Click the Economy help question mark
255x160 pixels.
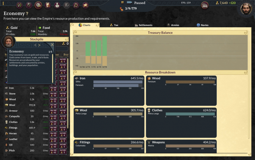tap(27, 14)
